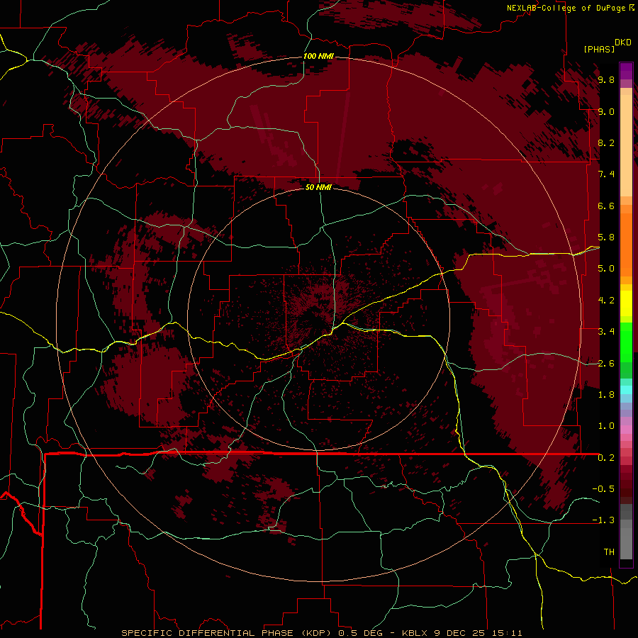
Task: Click the 8.2 value on color scale
Action: (606, 142)
